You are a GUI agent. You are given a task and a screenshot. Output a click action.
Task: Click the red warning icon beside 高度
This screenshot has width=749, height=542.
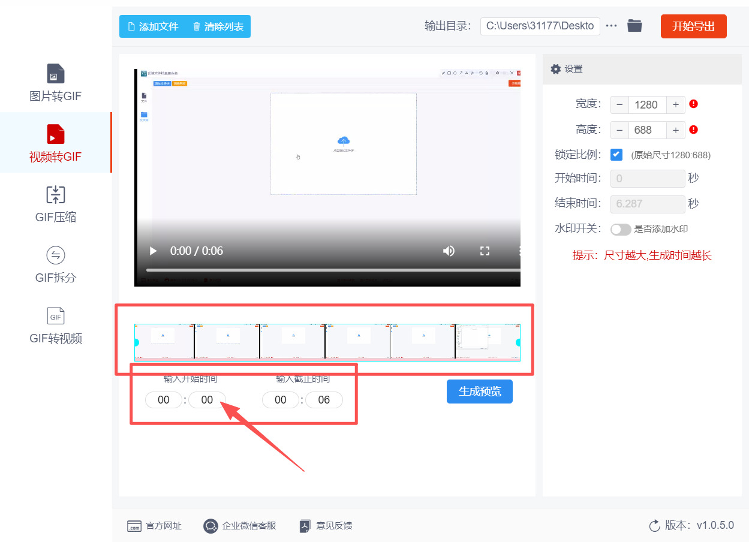pyautogui.click(x=694, y=130)
